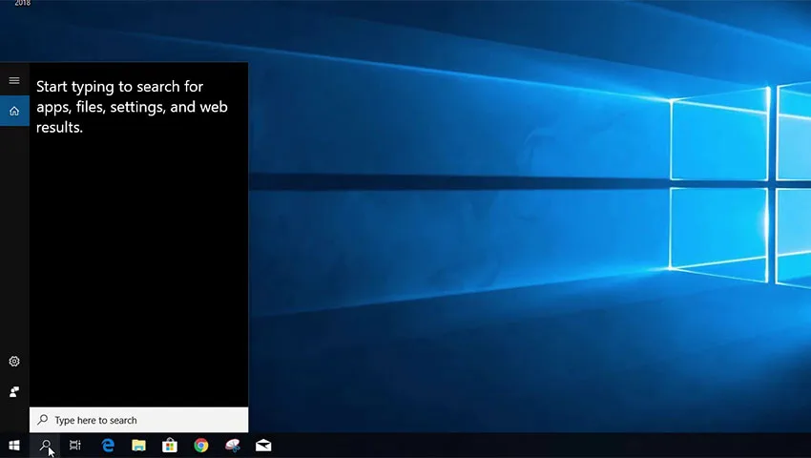Launch Microsoft Store from the taskbar
This screenshot has width=811, height=458.
click(170, 445)
